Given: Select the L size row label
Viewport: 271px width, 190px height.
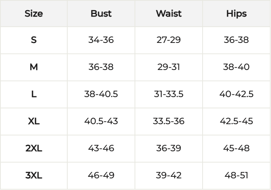Looking at the screenshot, I should 34,94.
